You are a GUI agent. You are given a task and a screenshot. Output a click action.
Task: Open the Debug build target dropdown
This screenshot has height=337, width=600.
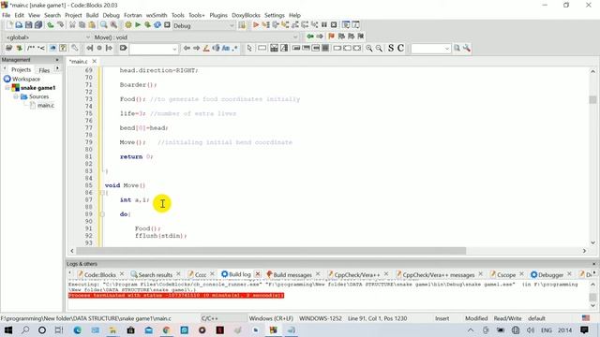coord(203,25)
